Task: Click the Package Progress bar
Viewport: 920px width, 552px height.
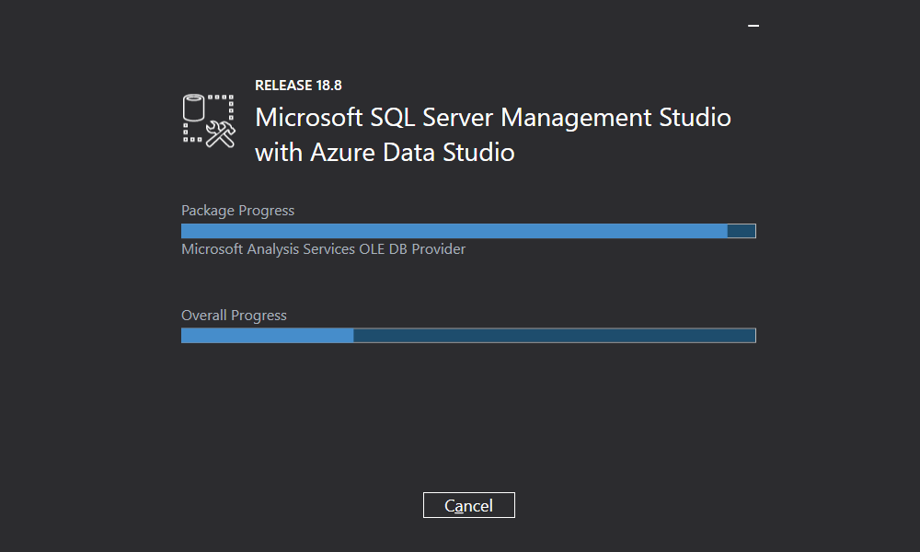Action: tap(468, 231)
